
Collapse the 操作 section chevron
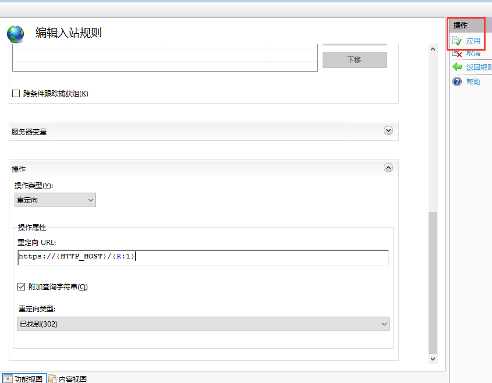coord(388,168)
